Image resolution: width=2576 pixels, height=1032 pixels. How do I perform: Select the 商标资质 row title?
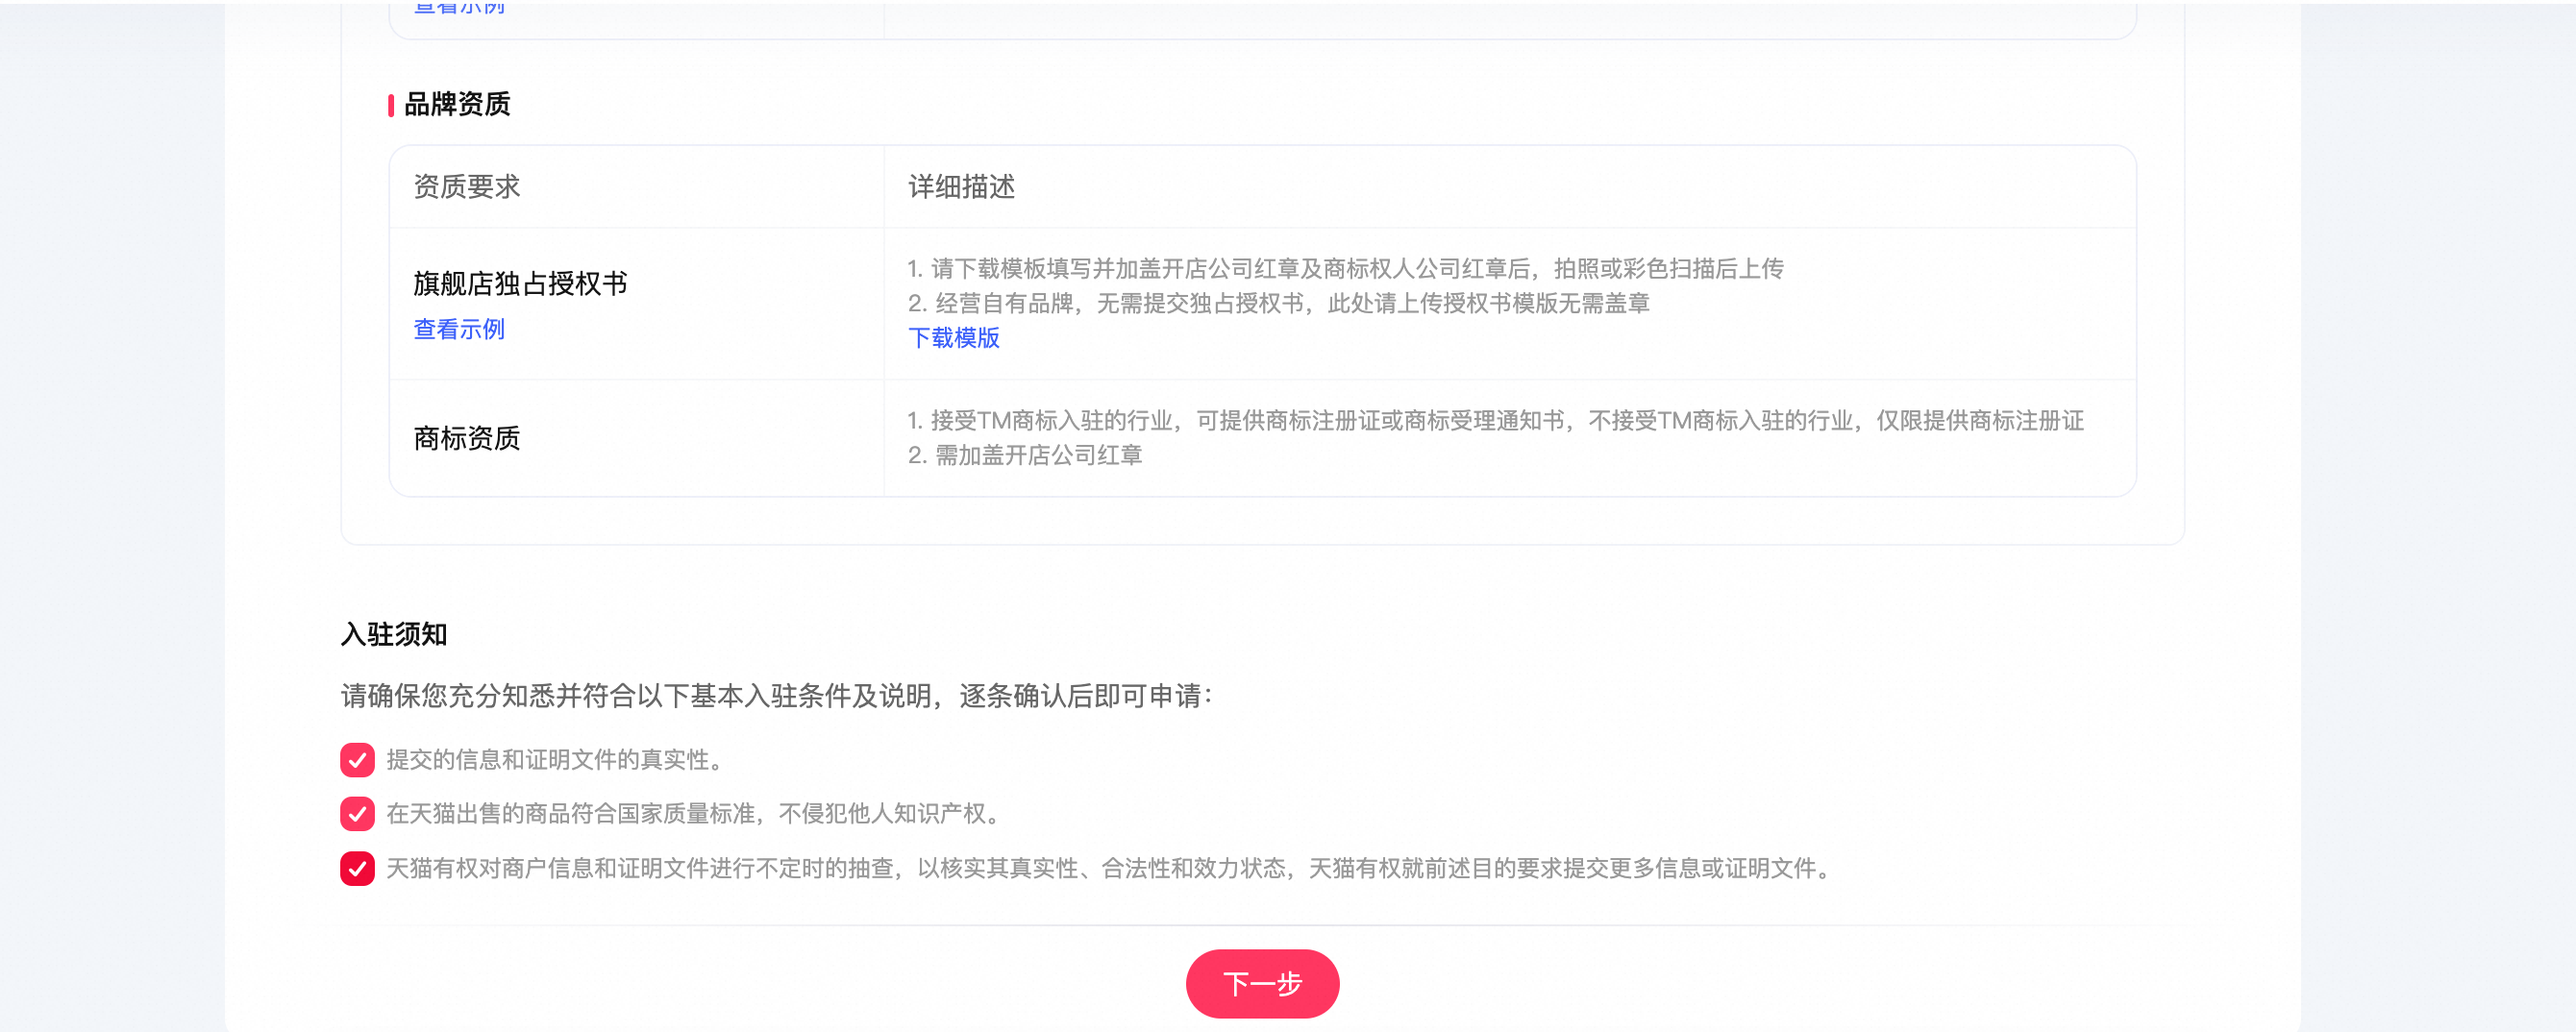click(467, 438)
